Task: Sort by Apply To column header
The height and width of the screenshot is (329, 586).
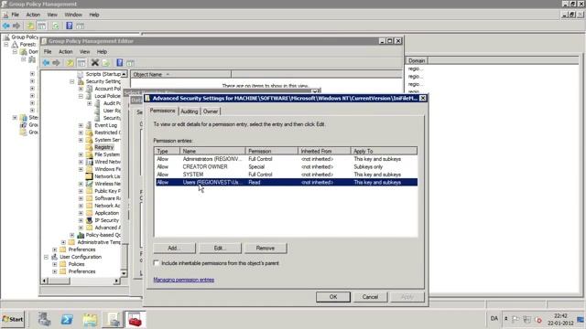Action: (x=384, y=151)
